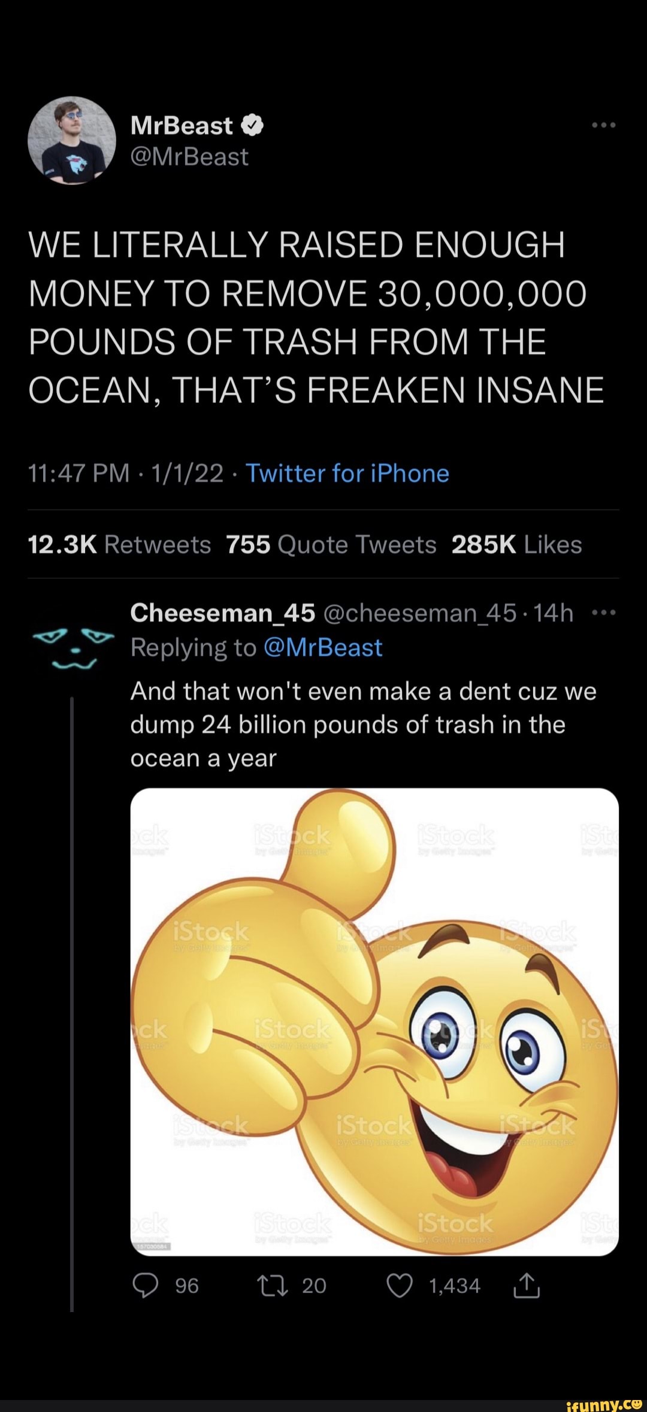Open the Cheeseman_45 username
Screen dimensions: 647x1412
click(223, 613)
